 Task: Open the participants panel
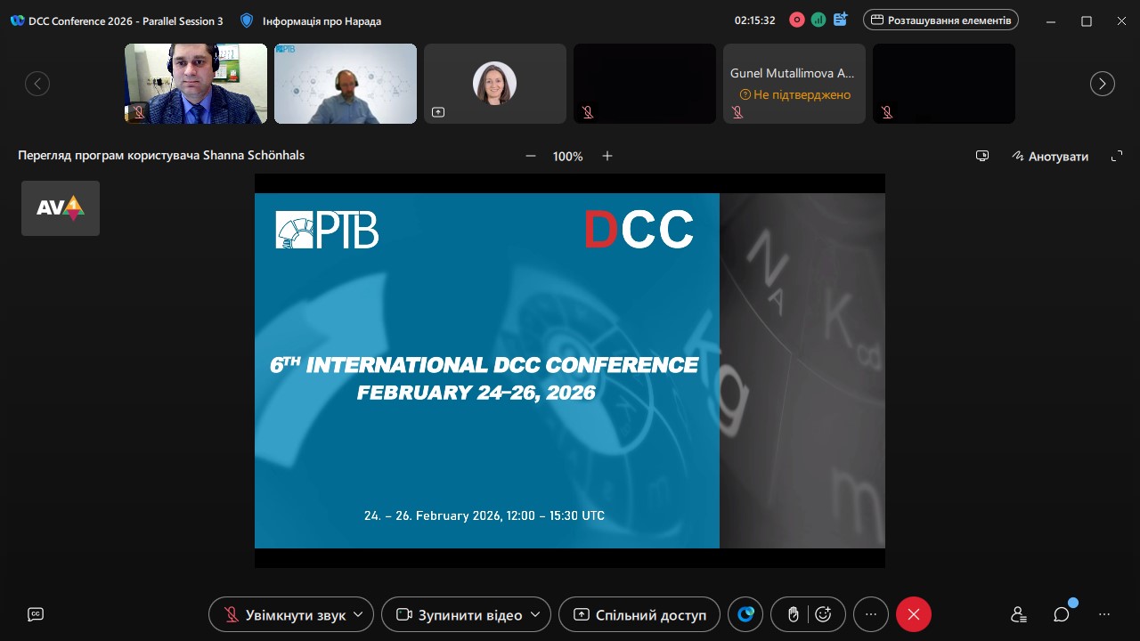pyautogui.click(x=1019, y=614)
